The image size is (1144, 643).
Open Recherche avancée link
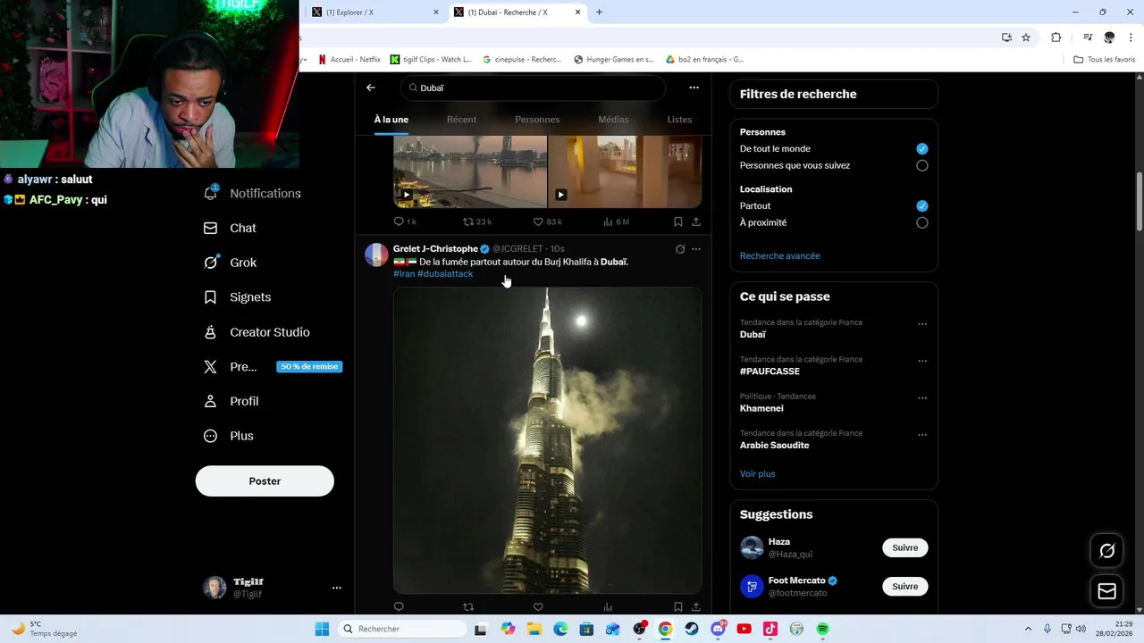pos(779,256)
